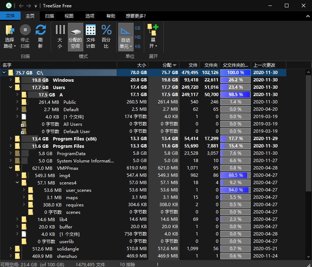Click the Select Path (选择路径) folder icon
The height and width of the screenshot is (267, 312).
click(x=10, y=30)
